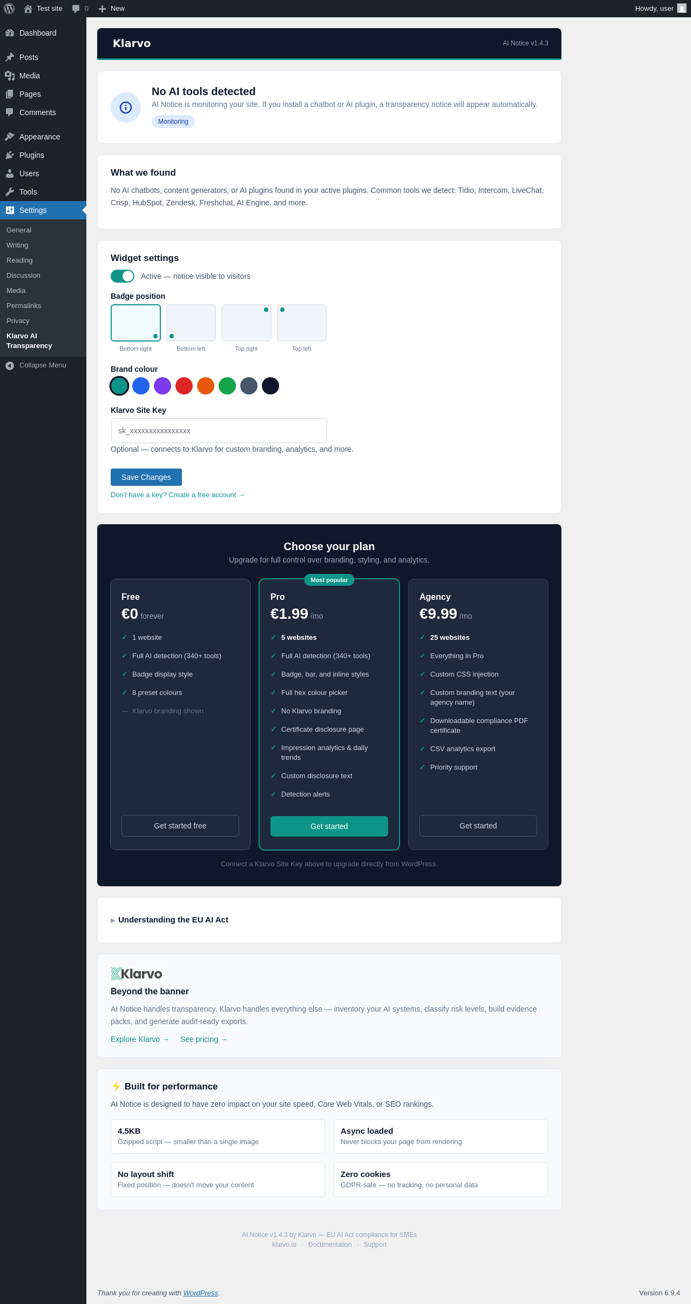Click the Collapse Menu arrow icon
The image size is (691, 1304).
(10, 366)
